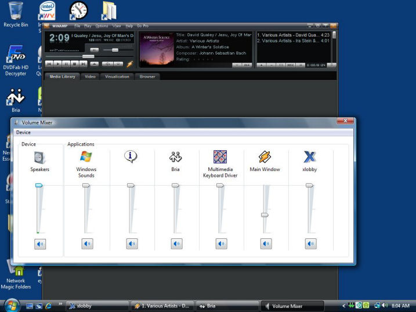Click the A Winter's Solstice album art
The image size is (416, 312).
(157, 49)
